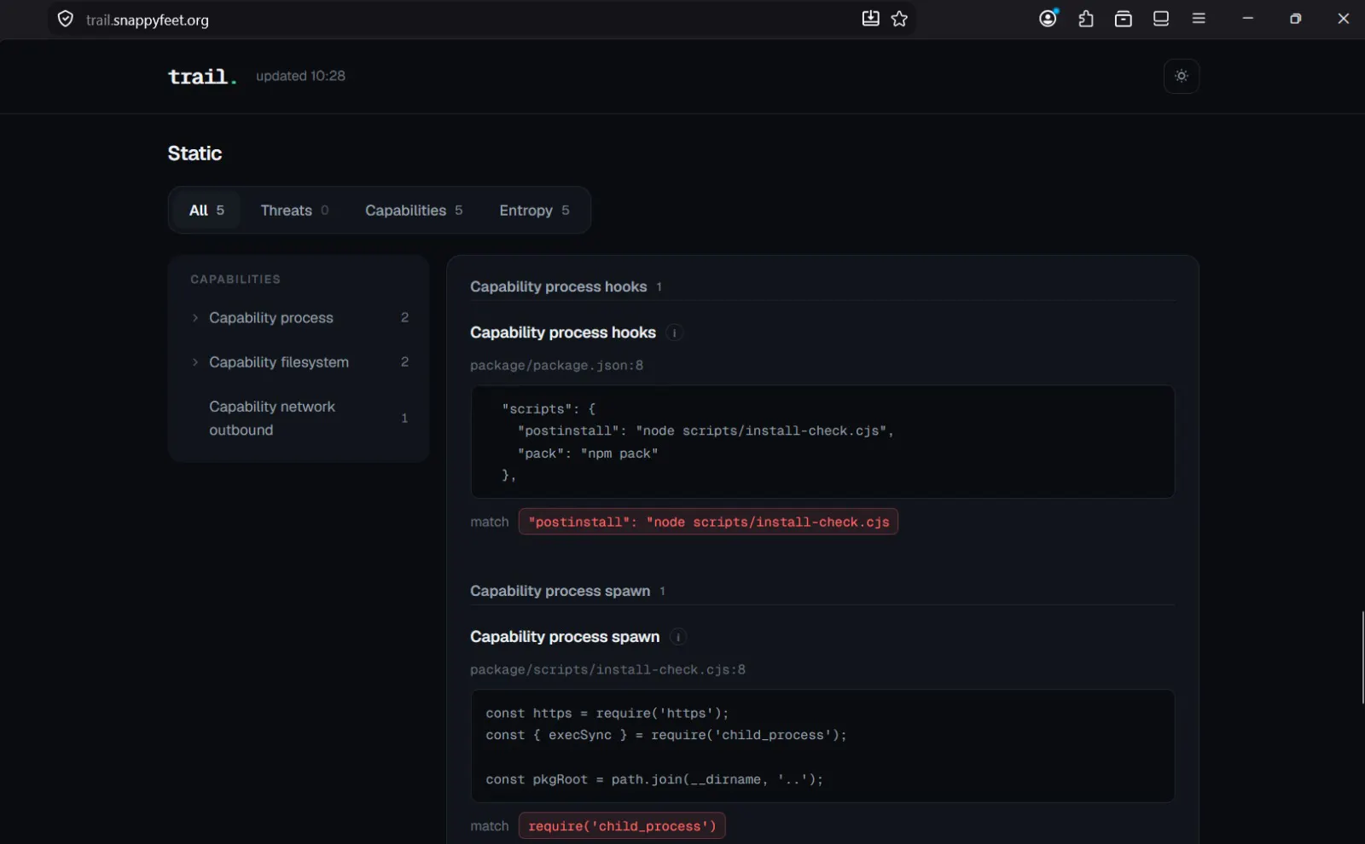
Task: Switch to the Entropy tab
Action: tap(534, 211)
